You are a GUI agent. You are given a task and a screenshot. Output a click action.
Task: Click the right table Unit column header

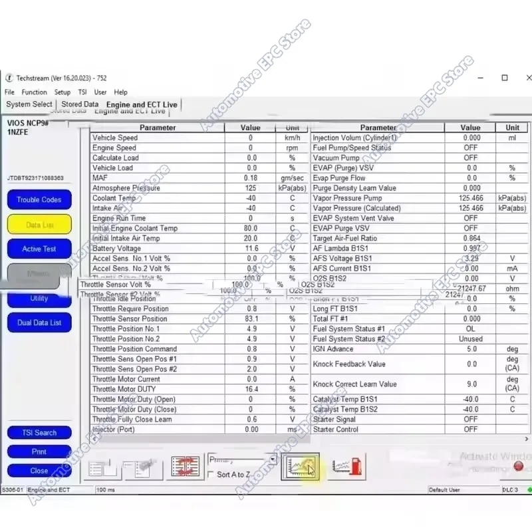click(512, 128)
